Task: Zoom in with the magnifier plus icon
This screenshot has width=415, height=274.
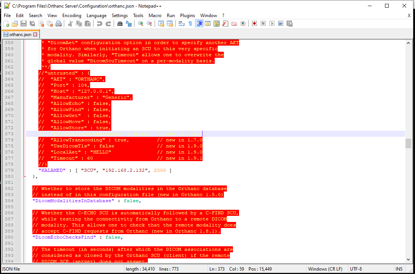Action: [141, 24]
